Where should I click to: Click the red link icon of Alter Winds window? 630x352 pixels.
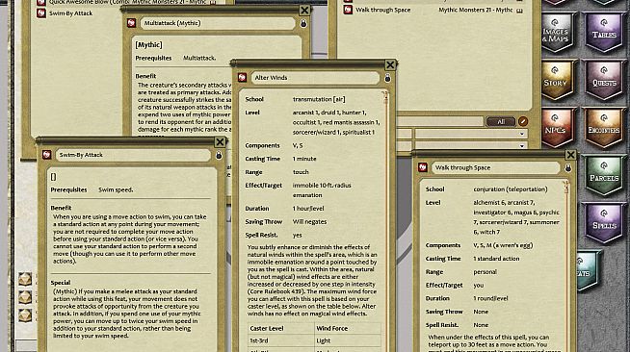[x=242, y=77]
